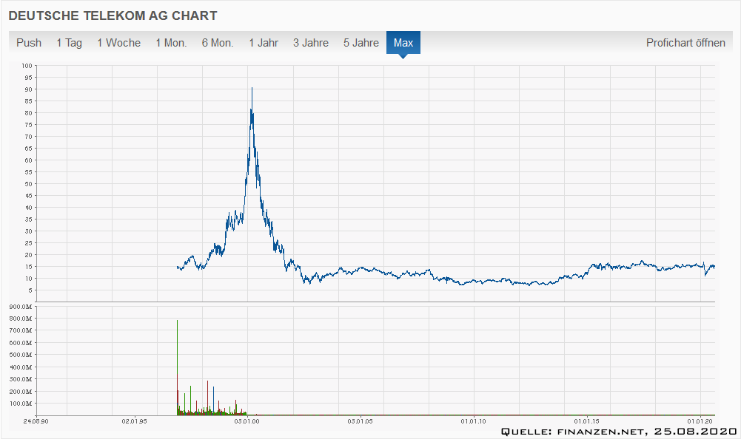Click the active Max tab
741x439 pixels.
[403, 43]
